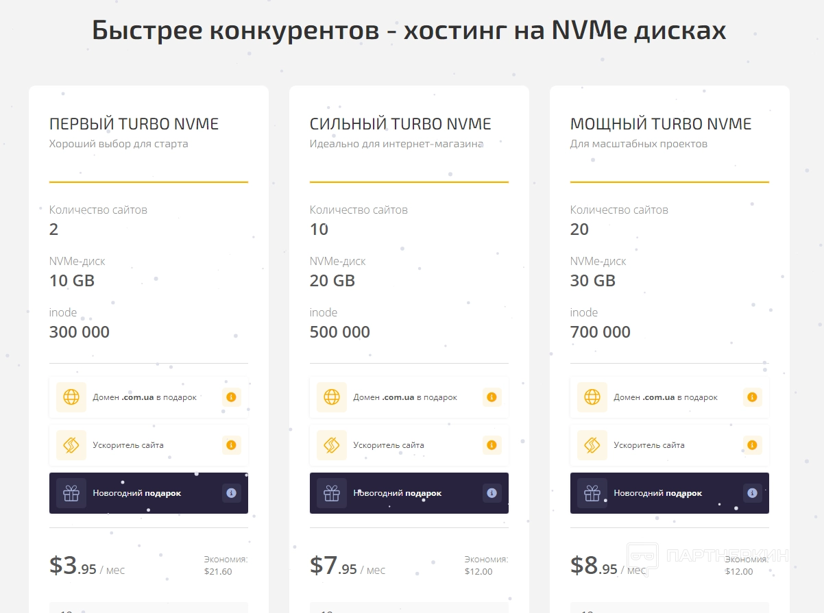Click the $3.95 / мес price
The height and width of the screenshot is (613, 824).
pos(87,566)
